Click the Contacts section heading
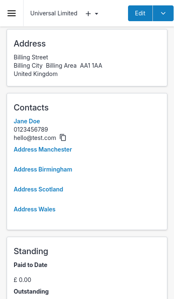The height and width of the screenshot is (299, 174). [31, 108]
